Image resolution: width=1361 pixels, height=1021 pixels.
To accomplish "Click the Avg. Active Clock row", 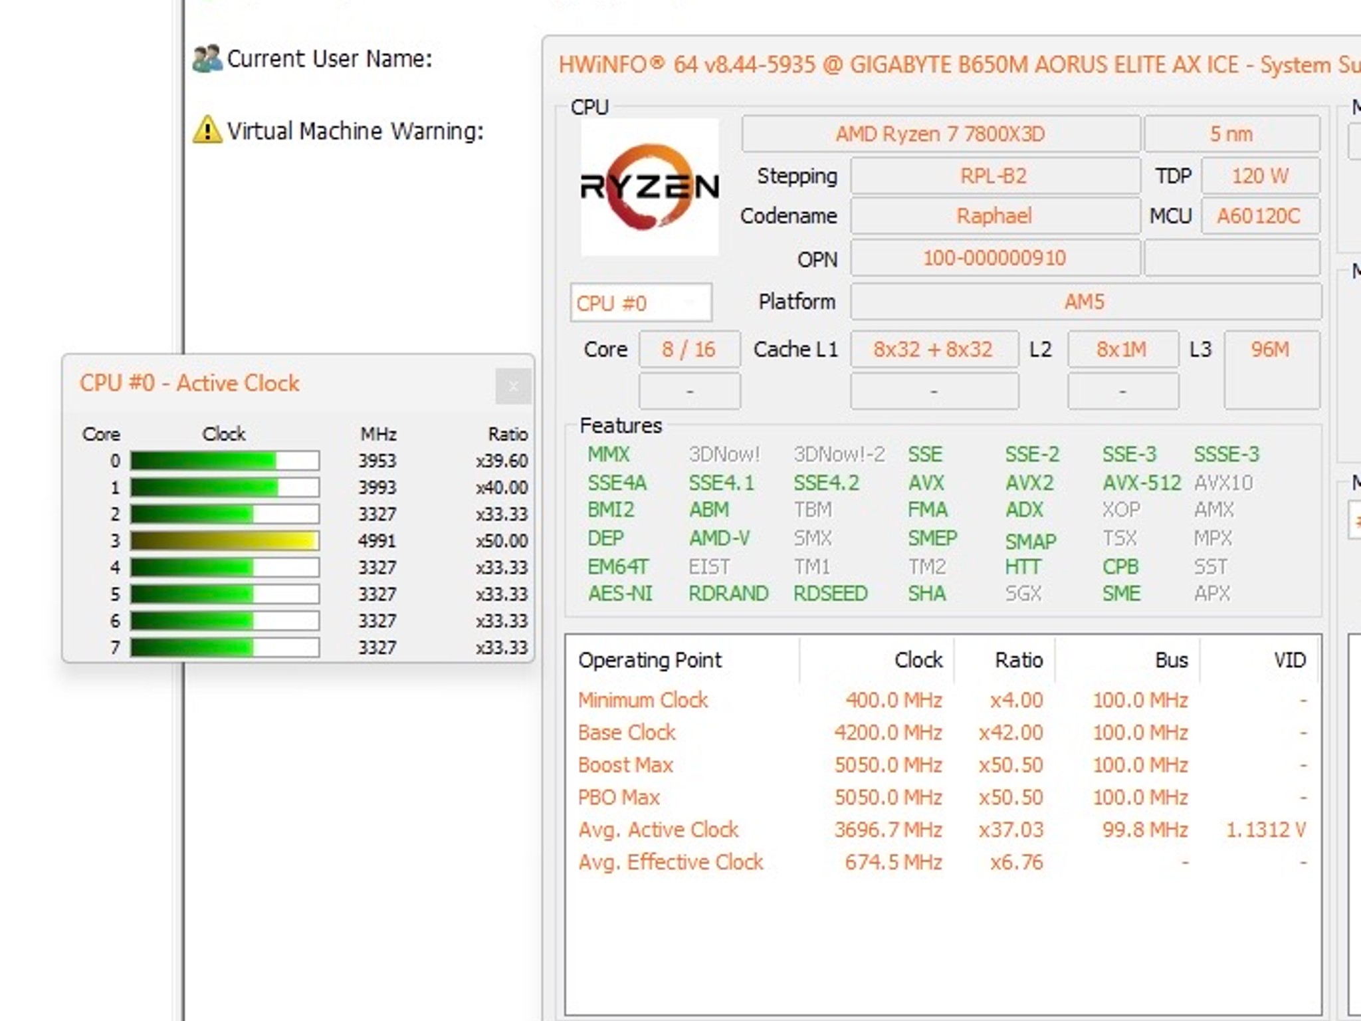I will point(942,830).
